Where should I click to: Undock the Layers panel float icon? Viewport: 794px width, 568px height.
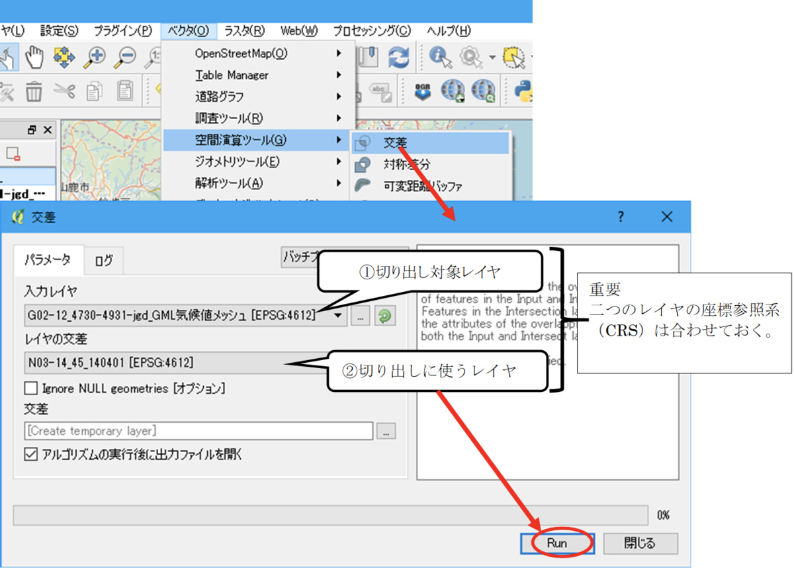32,130
